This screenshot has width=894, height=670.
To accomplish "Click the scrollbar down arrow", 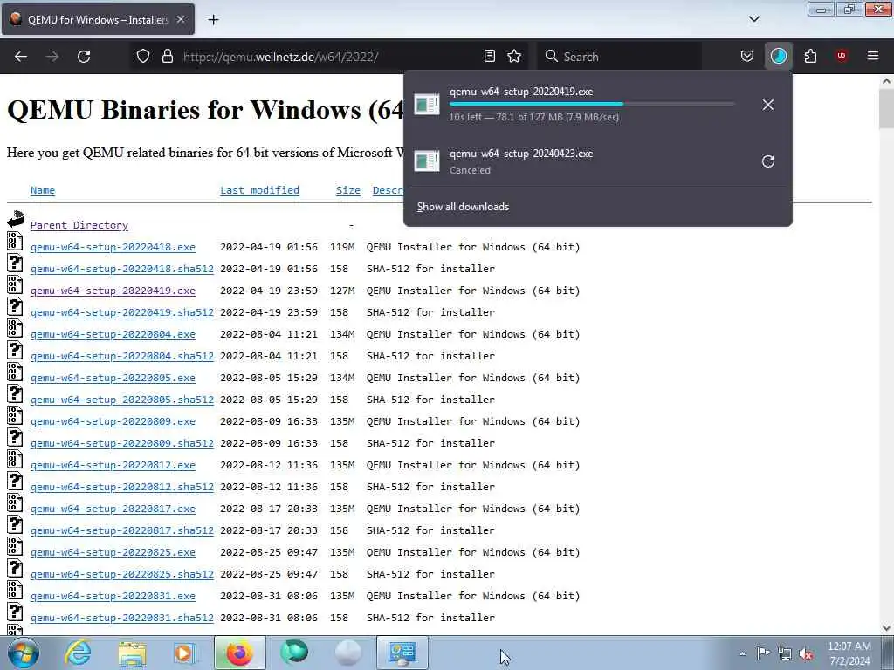I will 886,628.
